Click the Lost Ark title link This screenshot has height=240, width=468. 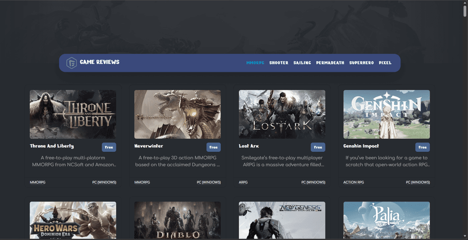249,146
